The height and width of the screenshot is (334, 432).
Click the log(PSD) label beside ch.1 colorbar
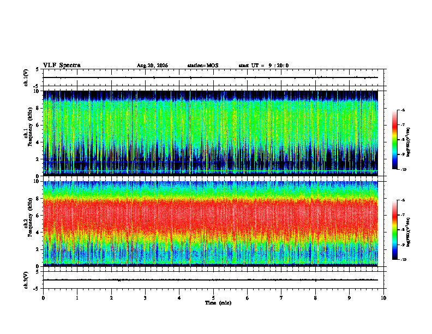tap(409, 142)
